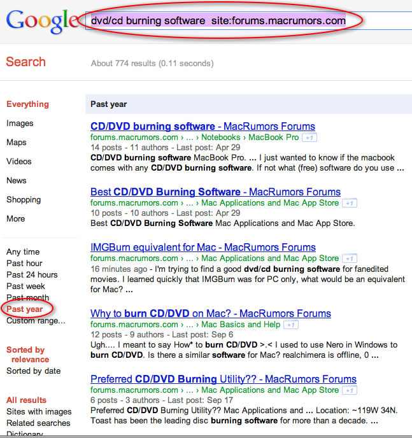
Task: Click +1 button on IMGBurn equivalent result
Action: pos(350,258)
